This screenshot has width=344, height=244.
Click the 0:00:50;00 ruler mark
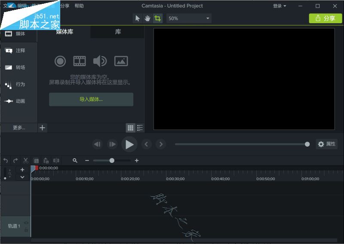pyautogui.click(x=265, y=179)
